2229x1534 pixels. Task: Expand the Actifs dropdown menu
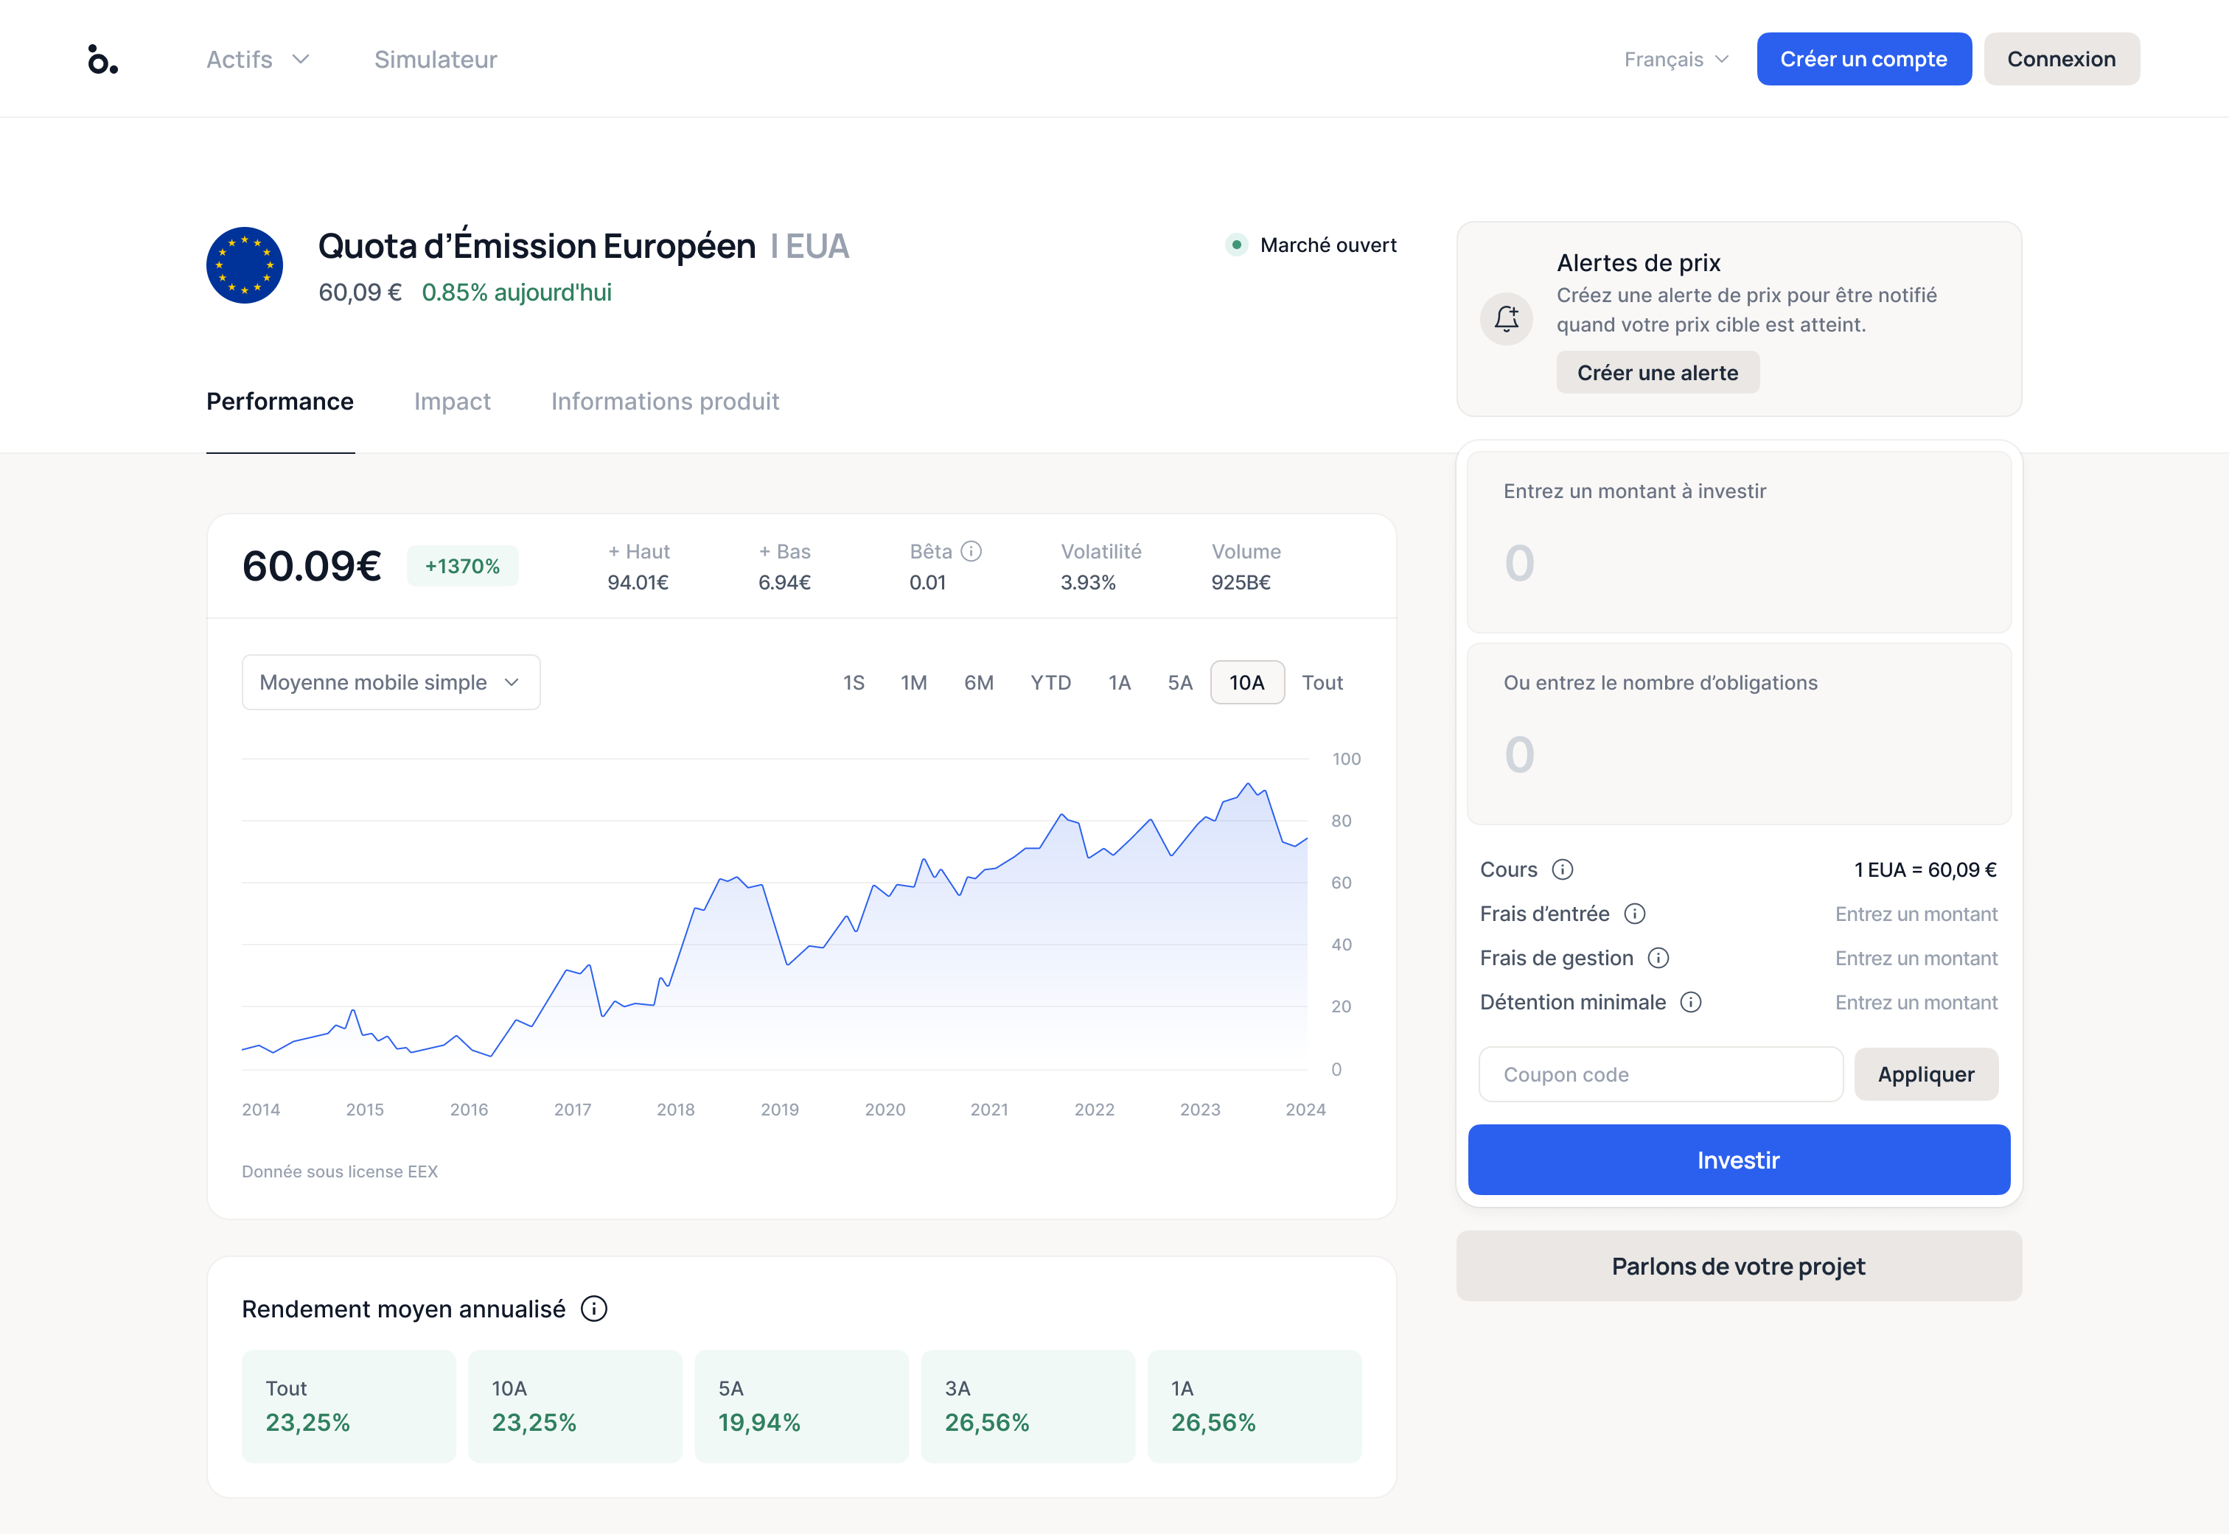click(x=258, y=60)
